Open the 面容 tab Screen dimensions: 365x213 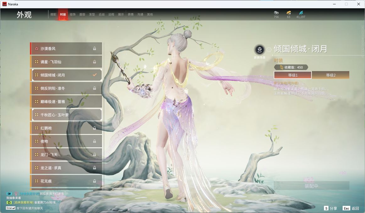point(82,14)
